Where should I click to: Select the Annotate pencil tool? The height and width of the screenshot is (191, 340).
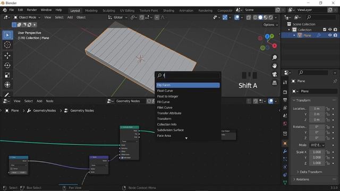7,94
